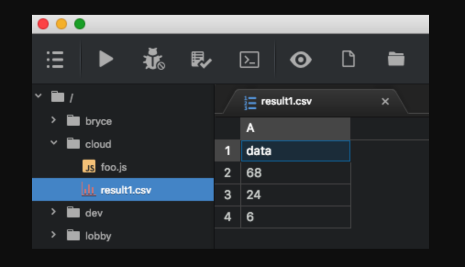Click the cell containing 68
Image resolution: width=465 pixels, height=267 pixels.
click(295, 173)
